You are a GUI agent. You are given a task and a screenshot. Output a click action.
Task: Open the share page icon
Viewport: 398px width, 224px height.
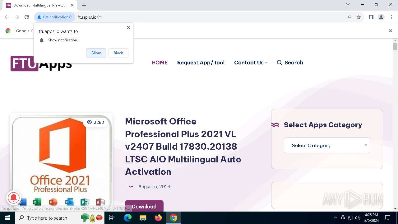click(349, 17)
